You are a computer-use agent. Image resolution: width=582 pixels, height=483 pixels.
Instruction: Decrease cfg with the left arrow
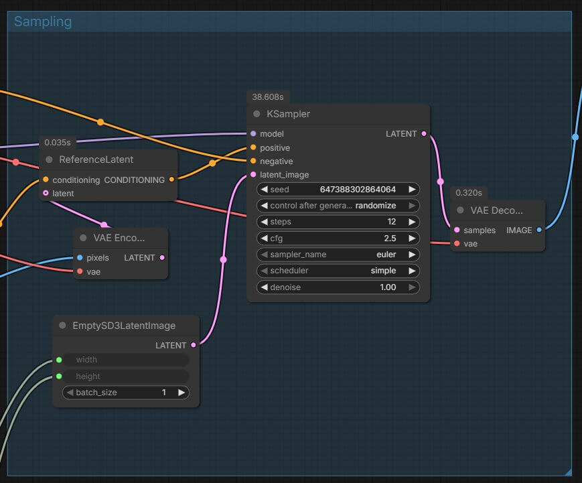click(264, 238)
